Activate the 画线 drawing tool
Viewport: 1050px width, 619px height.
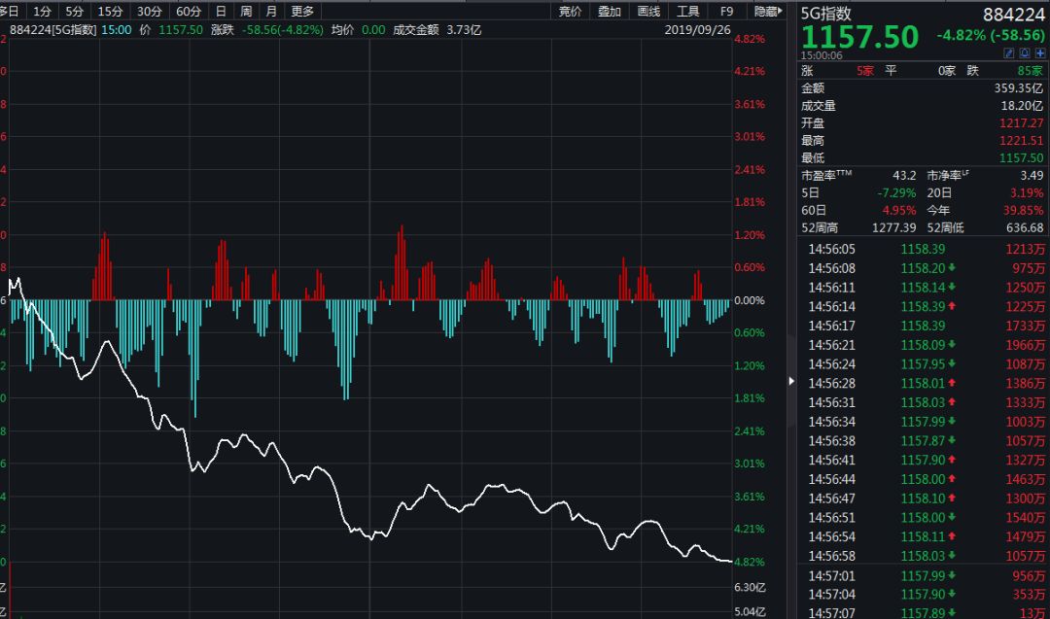pyautogui.click(x=648, y=12)
